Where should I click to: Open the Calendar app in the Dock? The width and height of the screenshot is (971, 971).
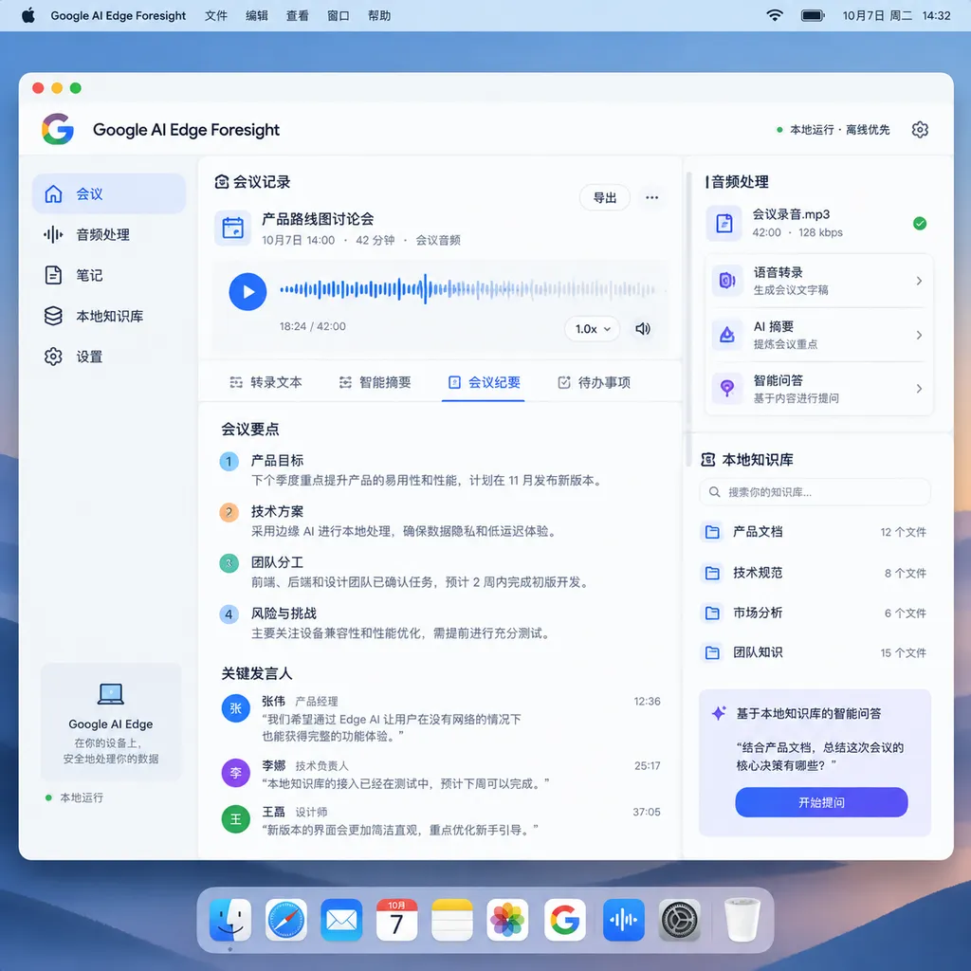[x=396, y=920]
